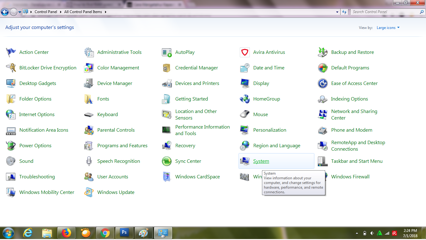Launch Firefox from the taskbar
The image size is (426, 240).
[66, 233]
